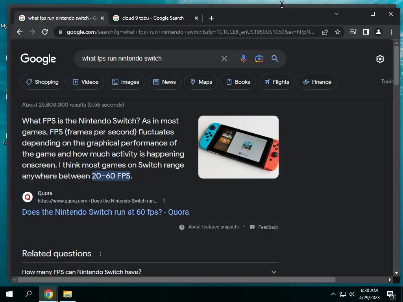Click the horizontal scrollbar thumb

pyautogui.click(x=176, y=280)
